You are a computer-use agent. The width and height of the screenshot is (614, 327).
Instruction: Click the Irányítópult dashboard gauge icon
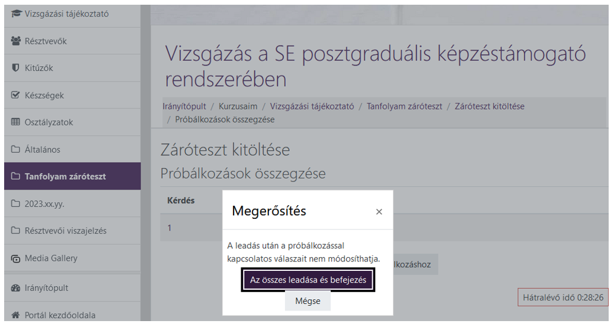tap(16, 288)
